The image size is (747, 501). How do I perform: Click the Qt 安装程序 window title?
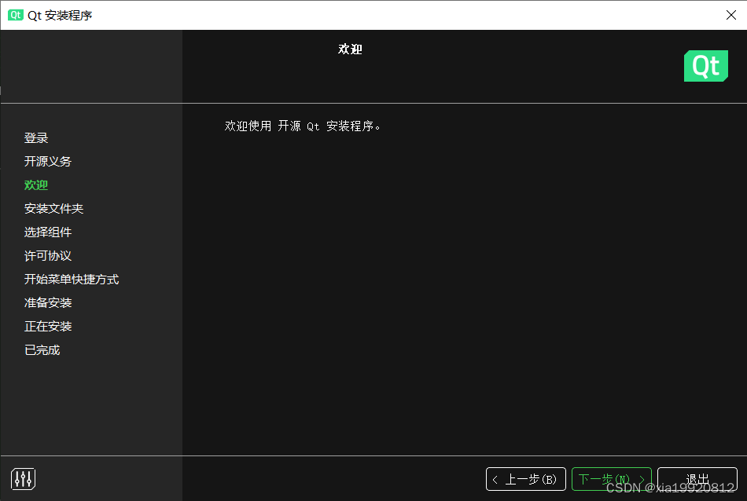[x=60, y=15]
